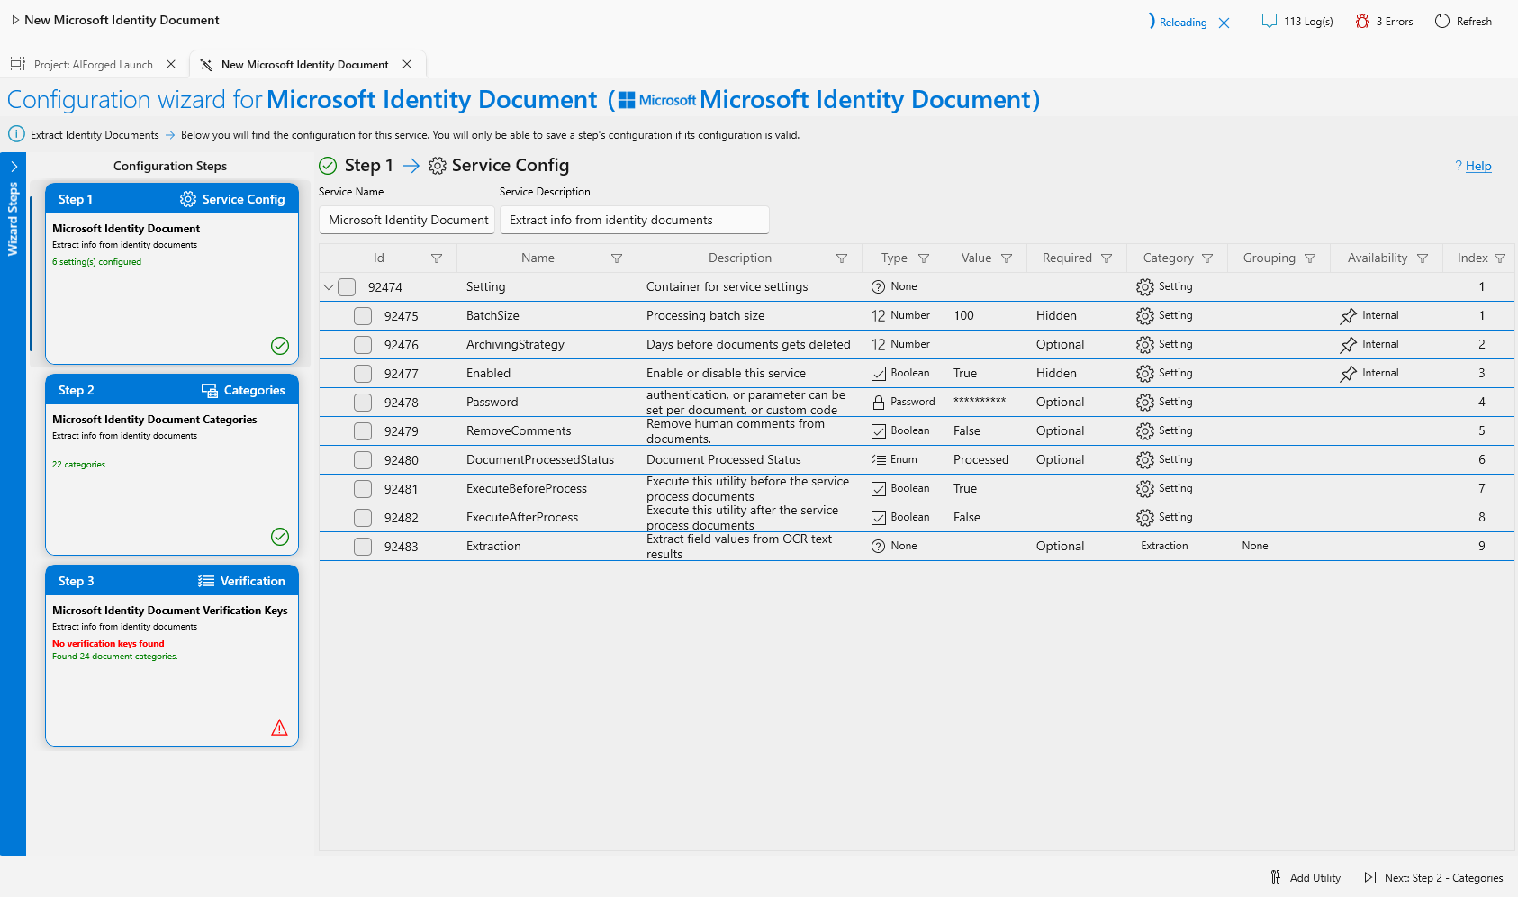Click the Id column filter icon
This screenshot has width=1518, height=897.
pos(437,258)
